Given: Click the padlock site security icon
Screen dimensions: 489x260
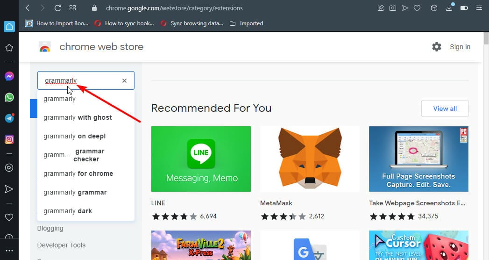Looking at the screenshot, I should pyautogui.click(x=94, y=8).
